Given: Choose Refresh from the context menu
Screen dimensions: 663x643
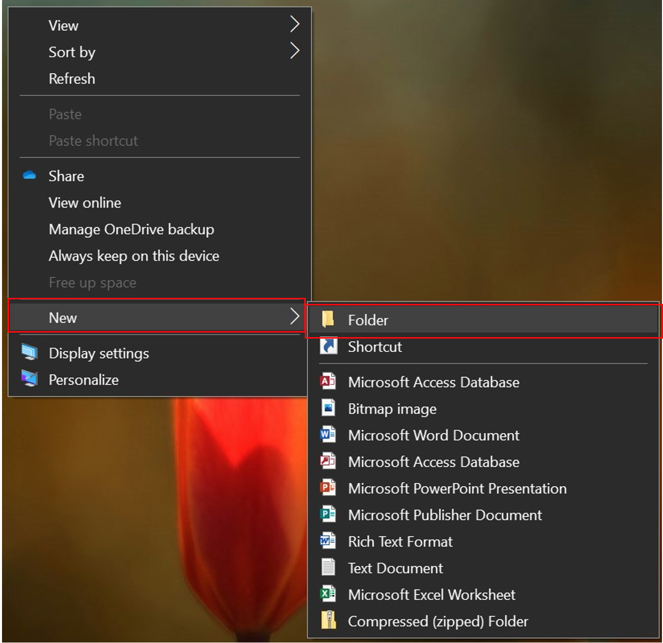Looking at the screenshot, I should 160,79.
